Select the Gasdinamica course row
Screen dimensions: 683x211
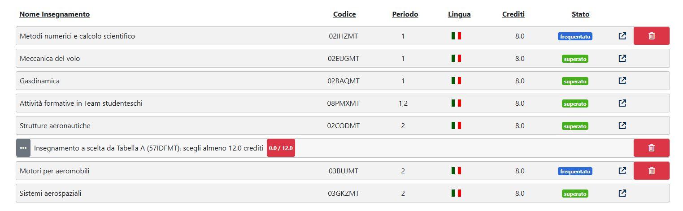point(343,81)
